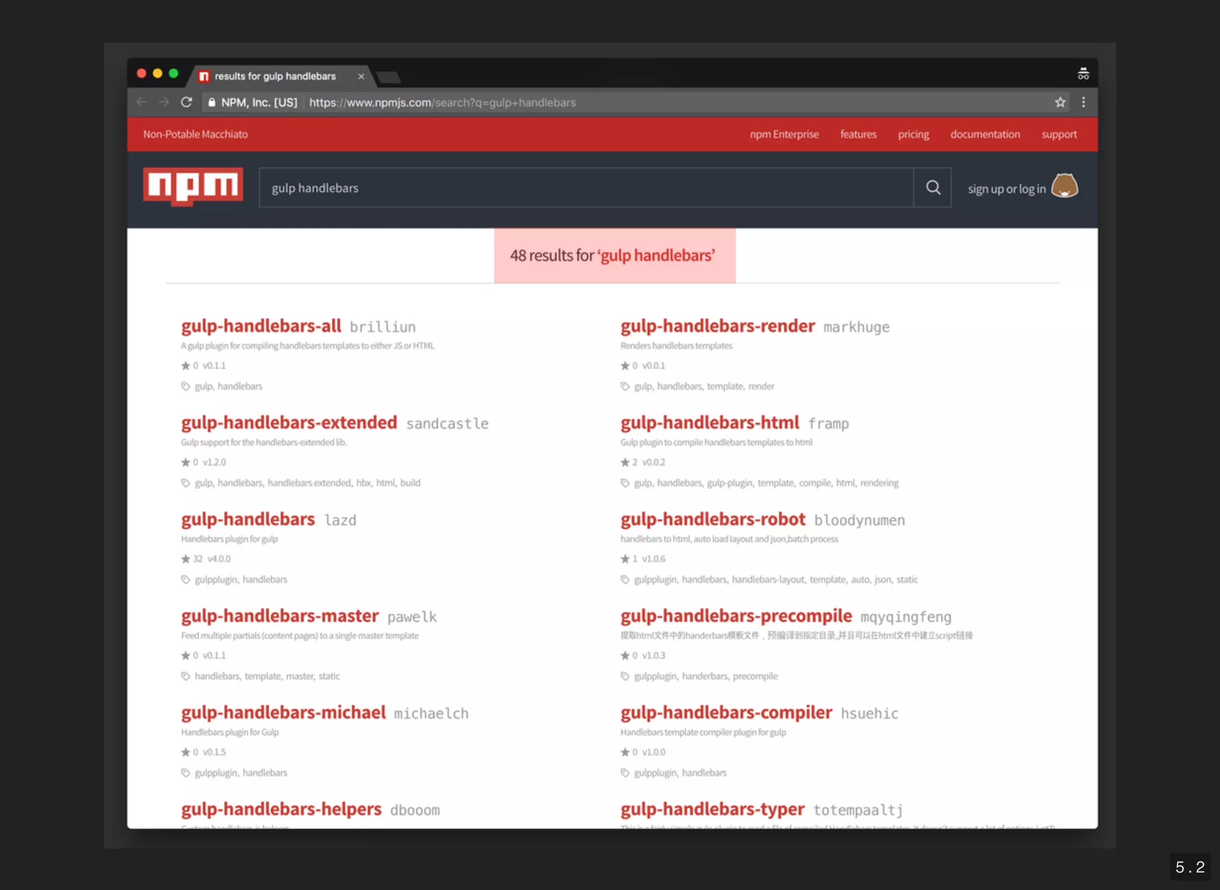Open Chrome three-dot menu
This screenshot has height=890, width=1220.
[1083, 102]
